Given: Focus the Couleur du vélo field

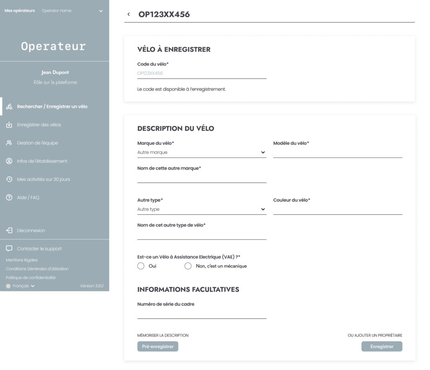Looking at the screenshot, I should click(338, 209).
